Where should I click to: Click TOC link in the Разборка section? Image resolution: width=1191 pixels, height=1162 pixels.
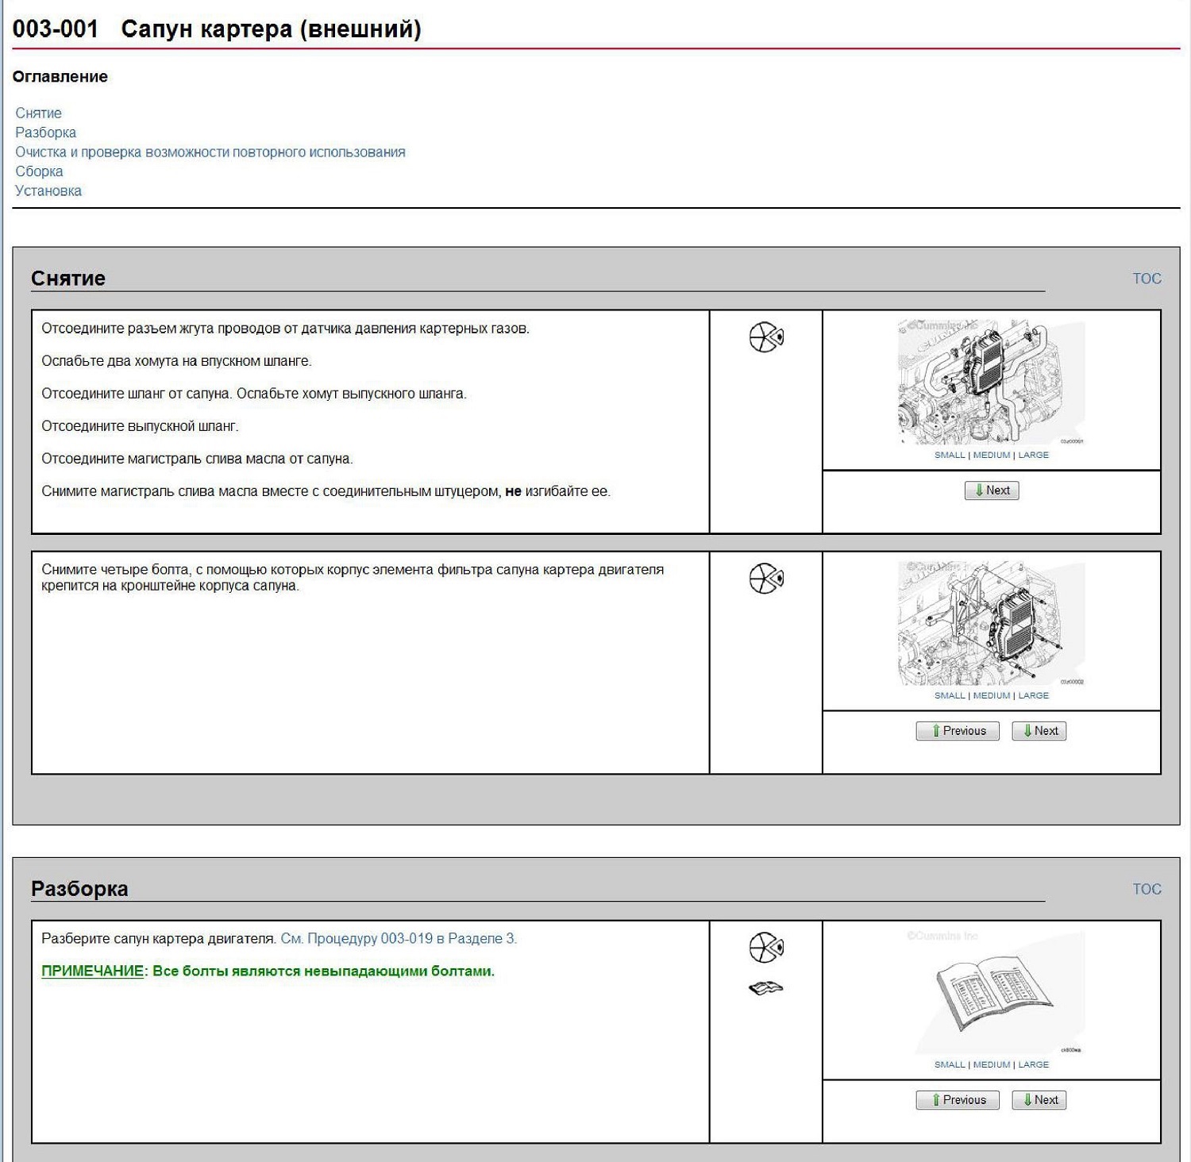coord(1147,889)
